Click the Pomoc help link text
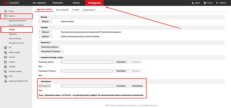This screenshot has height=108, width=231. [210, 3]
